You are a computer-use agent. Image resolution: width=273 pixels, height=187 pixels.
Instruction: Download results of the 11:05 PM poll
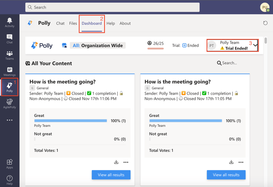(x=231, y=162)
